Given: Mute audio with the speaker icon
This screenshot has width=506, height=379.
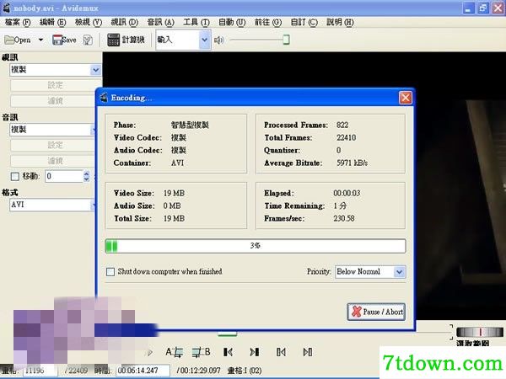Looking at the screenshot, I should pos(218,40).
